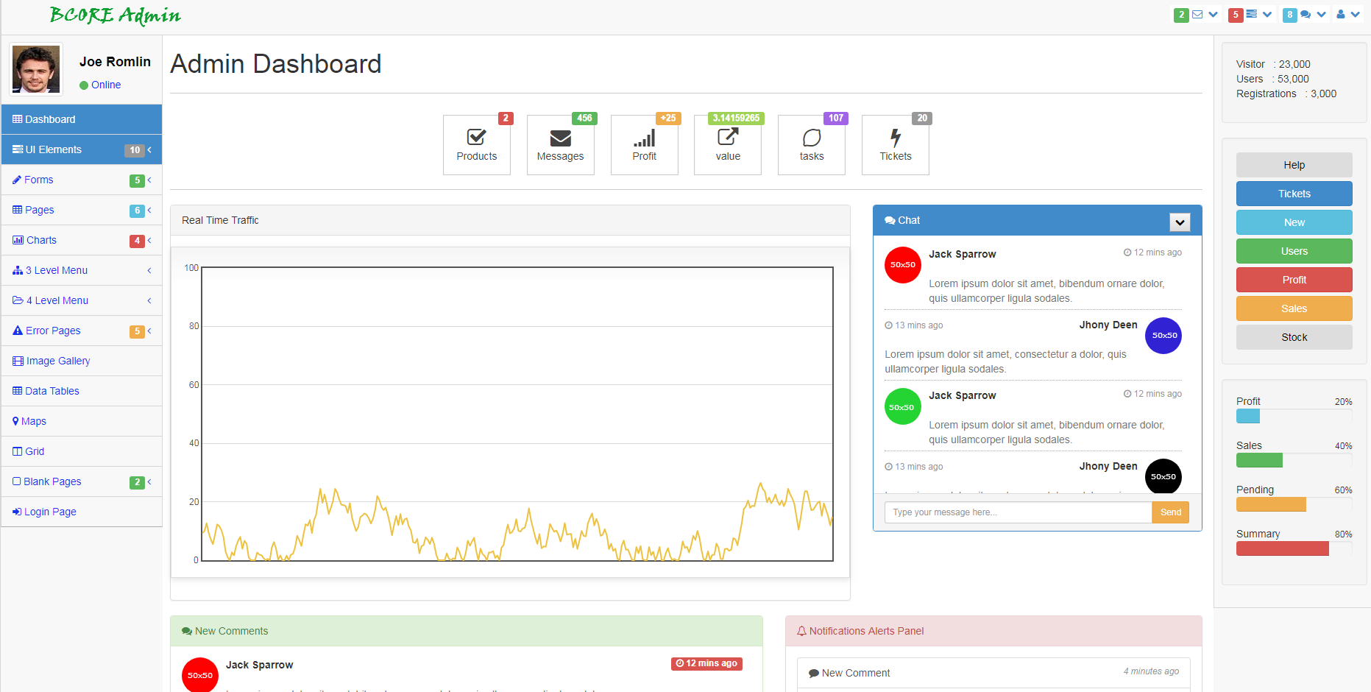Screen dimensions: 1371x692
Task: Expand the Charts sidebar submenu
Action: pos(81,240)
